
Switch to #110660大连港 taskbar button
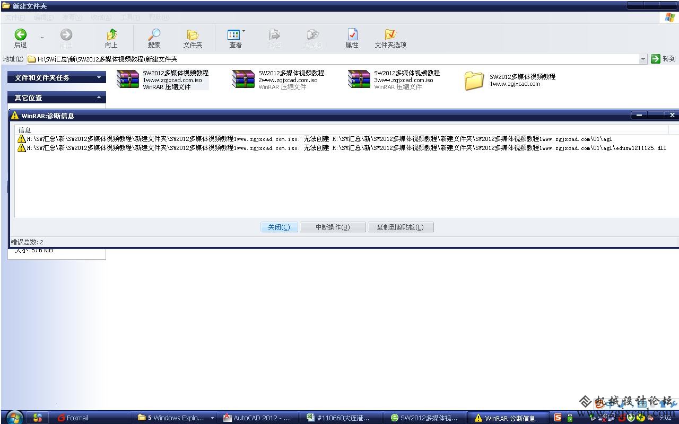click(x=341, y=418)
